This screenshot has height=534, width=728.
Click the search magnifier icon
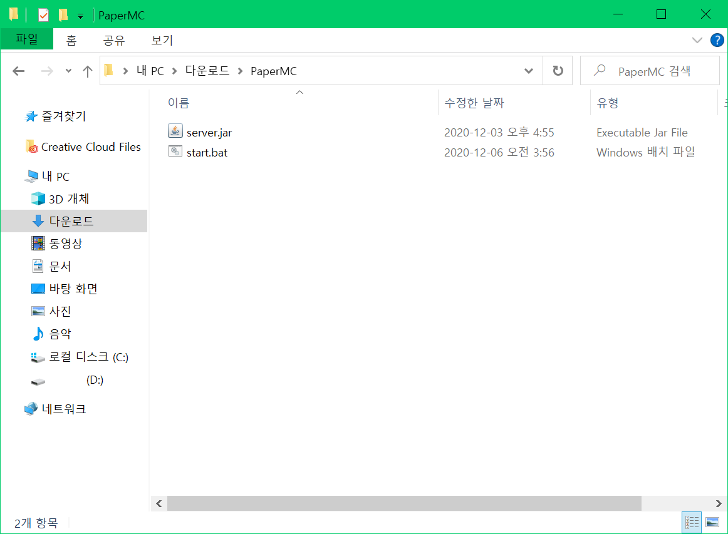(600, 71)
